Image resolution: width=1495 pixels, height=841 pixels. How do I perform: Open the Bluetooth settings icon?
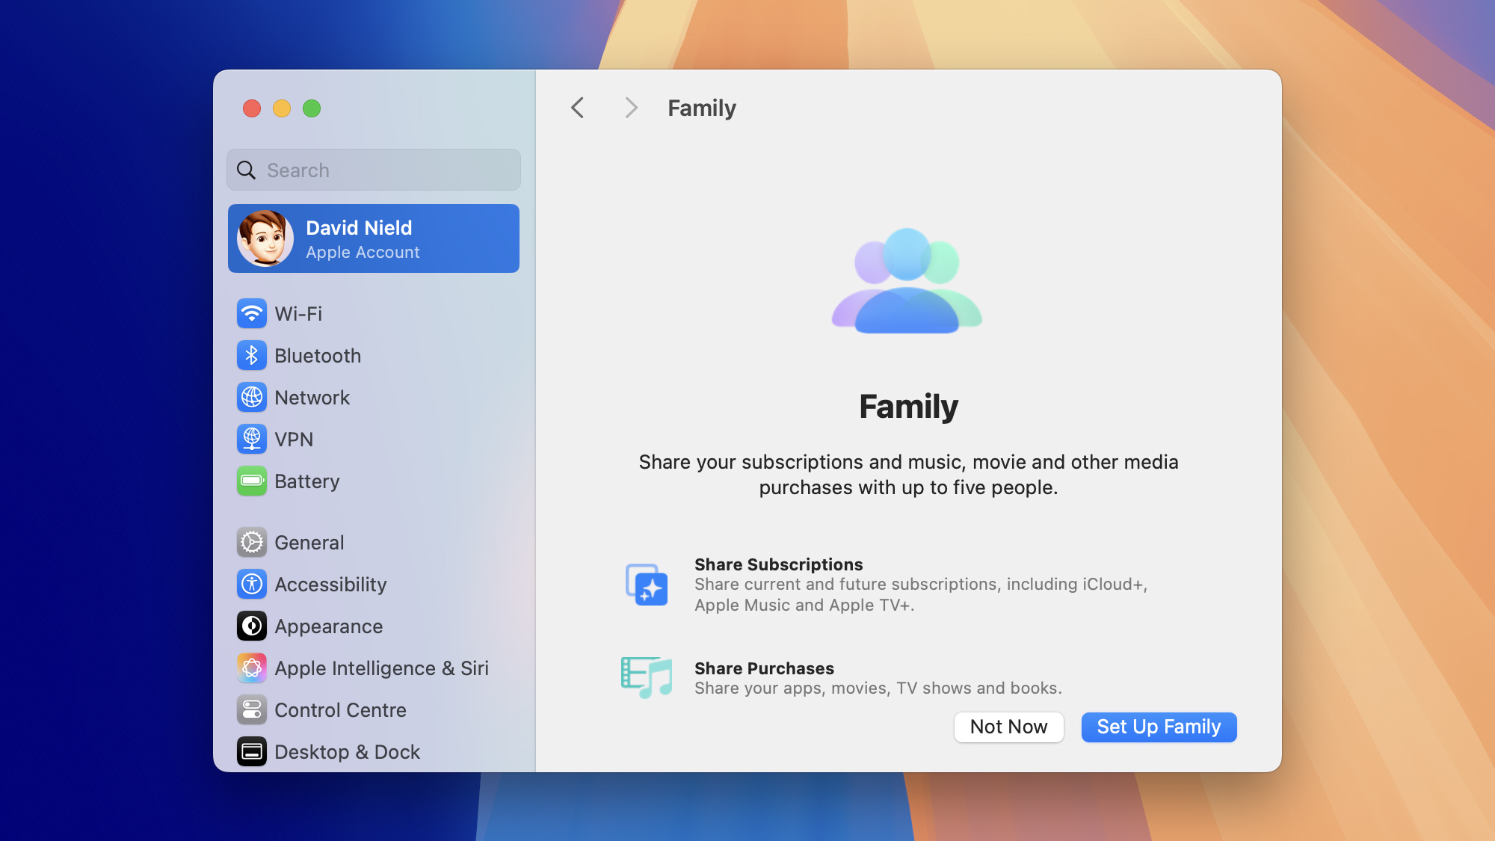click(252, 355)
